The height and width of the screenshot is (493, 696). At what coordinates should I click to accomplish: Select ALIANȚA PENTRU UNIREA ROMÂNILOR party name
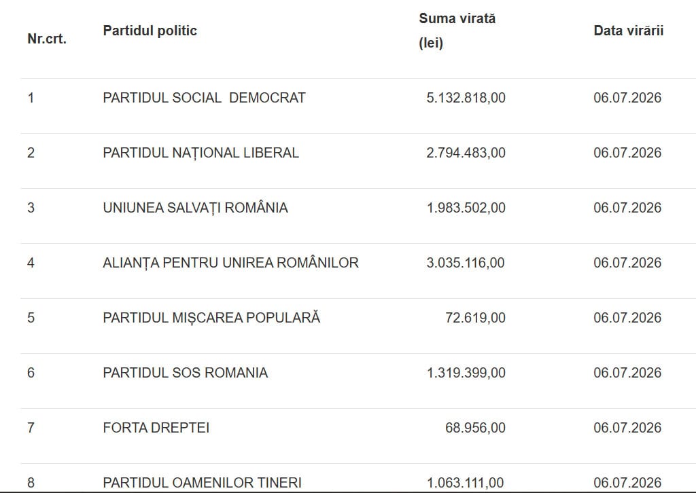pyautogui.click(x=231, y=263)
